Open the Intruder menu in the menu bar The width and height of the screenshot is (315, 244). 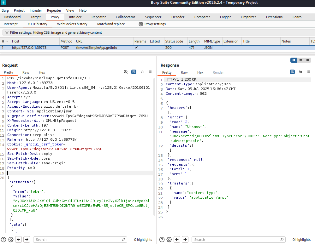point(36,10)
